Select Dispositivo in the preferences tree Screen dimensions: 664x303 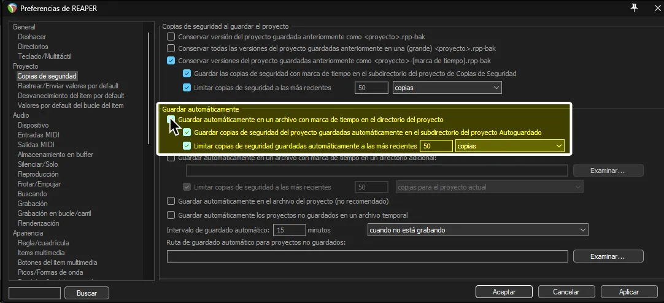33,125
